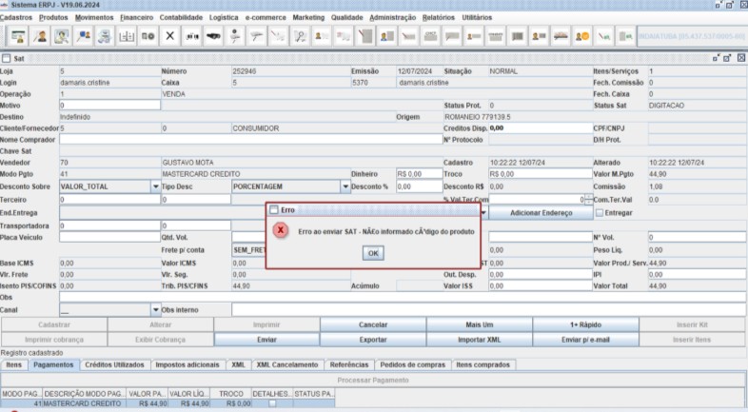Click the red pencil with spreadsheet icon
748x412 pixels.
[604, 36]
